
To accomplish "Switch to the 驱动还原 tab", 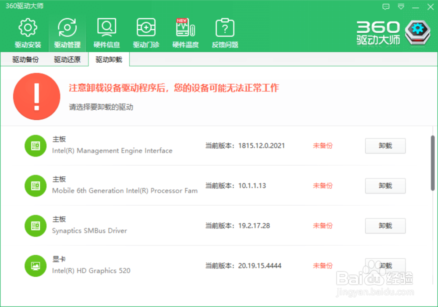I will [x=67, y=60].
